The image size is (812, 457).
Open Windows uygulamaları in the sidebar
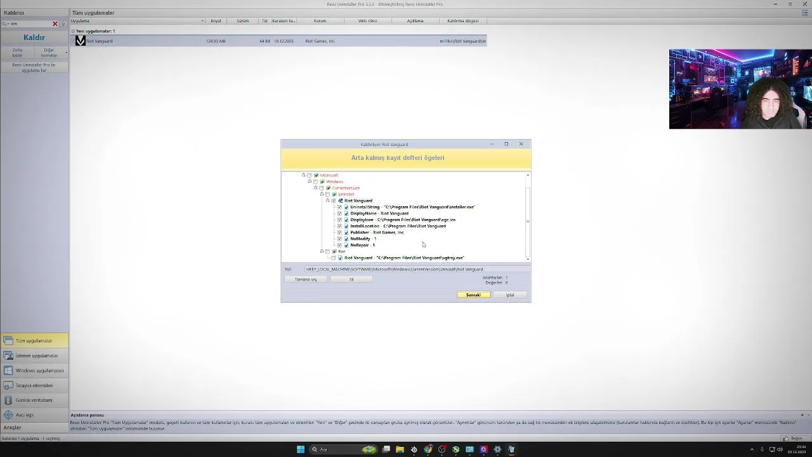pyautogui.click(x=34, y=371)
